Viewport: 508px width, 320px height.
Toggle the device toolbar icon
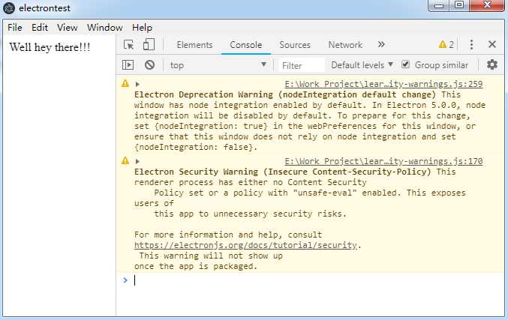click(x=149, y=44)
